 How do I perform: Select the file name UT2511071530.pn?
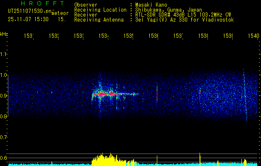tap(29, 11)
